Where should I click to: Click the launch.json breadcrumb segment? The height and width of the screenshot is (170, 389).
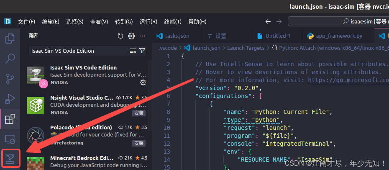(206, 48)
